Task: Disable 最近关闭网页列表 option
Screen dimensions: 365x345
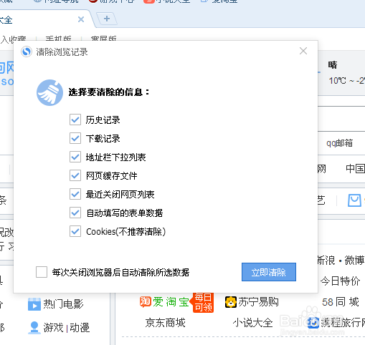Action: (75, 194)
